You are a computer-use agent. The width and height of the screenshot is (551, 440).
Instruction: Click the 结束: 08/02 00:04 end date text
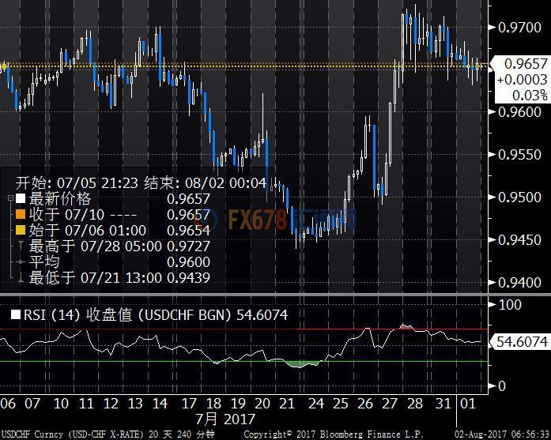[x=206, y=182]
